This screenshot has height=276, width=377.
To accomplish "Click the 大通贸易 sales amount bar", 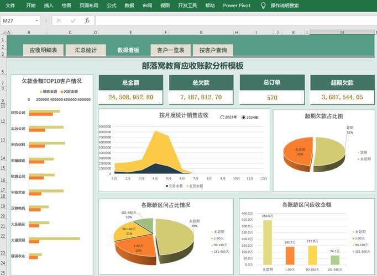I will pos(55,238).
